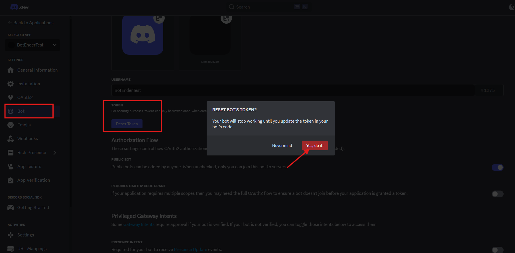Click the Installation gear icon
Viewport: 515px width, 253px height.
click(11, 84)
